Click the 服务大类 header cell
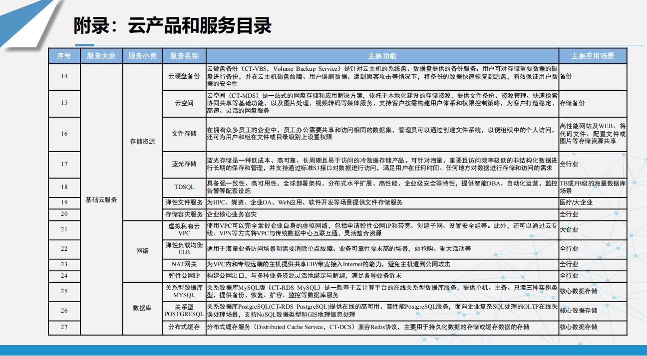Image resolution: width=647 pixels, height=356 pixels. (101, 56)
